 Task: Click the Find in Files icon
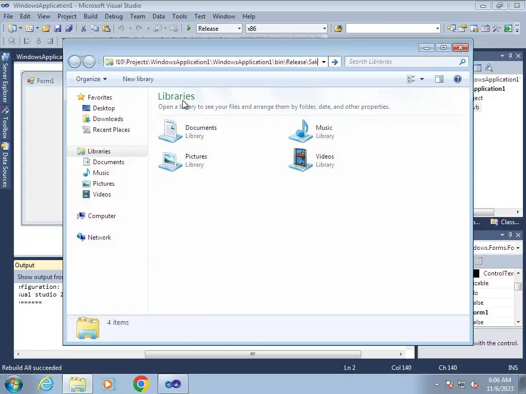(338, 29)
